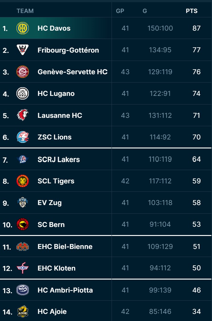Click the HC Lugano team logo
This screenshot has width=212, height=321.
tap(23, 93)
